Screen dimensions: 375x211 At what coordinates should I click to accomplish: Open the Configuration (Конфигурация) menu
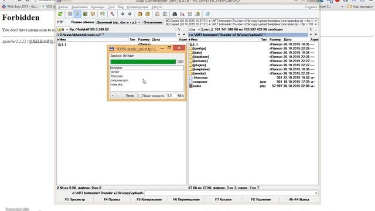point(138,7)
